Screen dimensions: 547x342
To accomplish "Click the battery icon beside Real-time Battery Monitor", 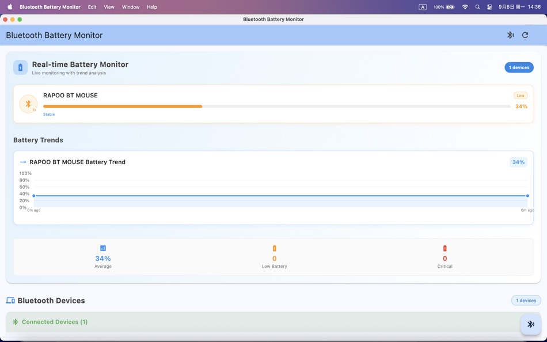I will [x=20, y=67].
